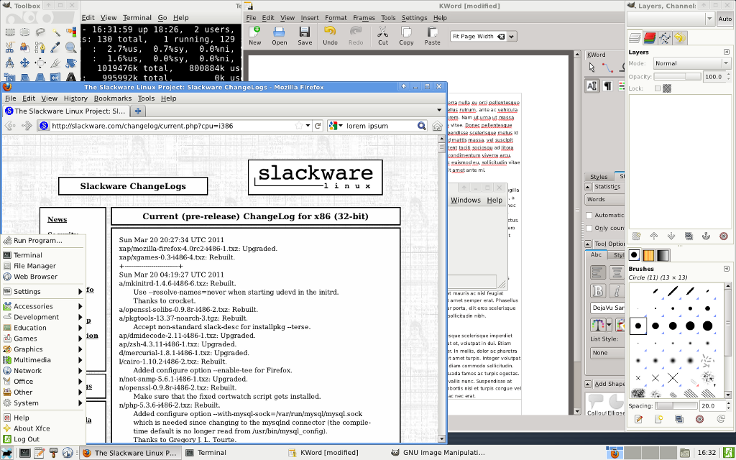Toggle the Only count checkbox in KWord
This screenshot has height=460, width=736.
tap(589, 228)
